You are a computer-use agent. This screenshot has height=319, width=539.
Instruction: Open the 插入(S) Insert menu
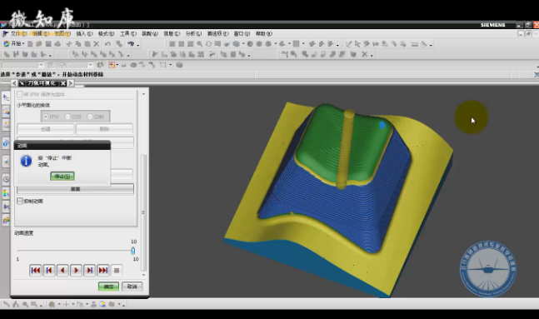click(85, 33)
